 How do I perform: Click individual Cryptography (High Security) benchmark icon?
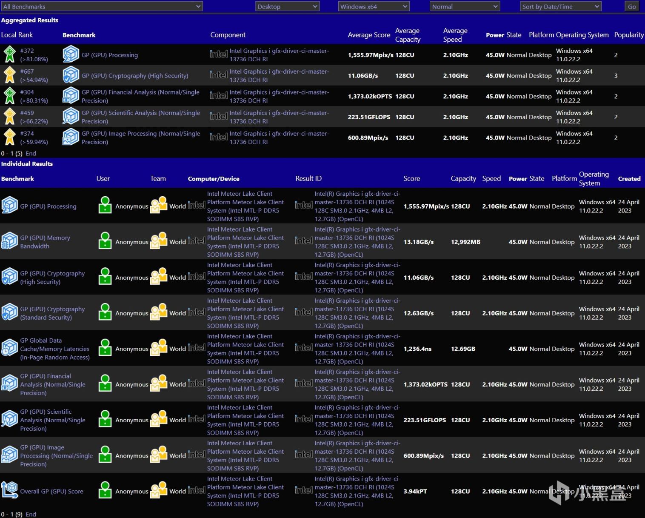tap(9, 277)
